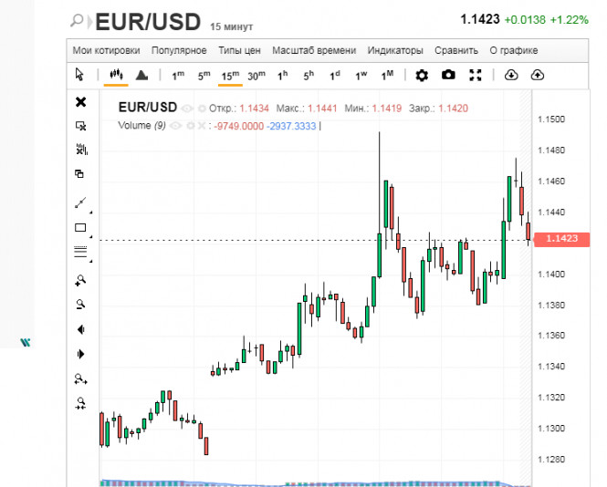Close the drawing tools sidebar with X

click(x=81, y=102)
